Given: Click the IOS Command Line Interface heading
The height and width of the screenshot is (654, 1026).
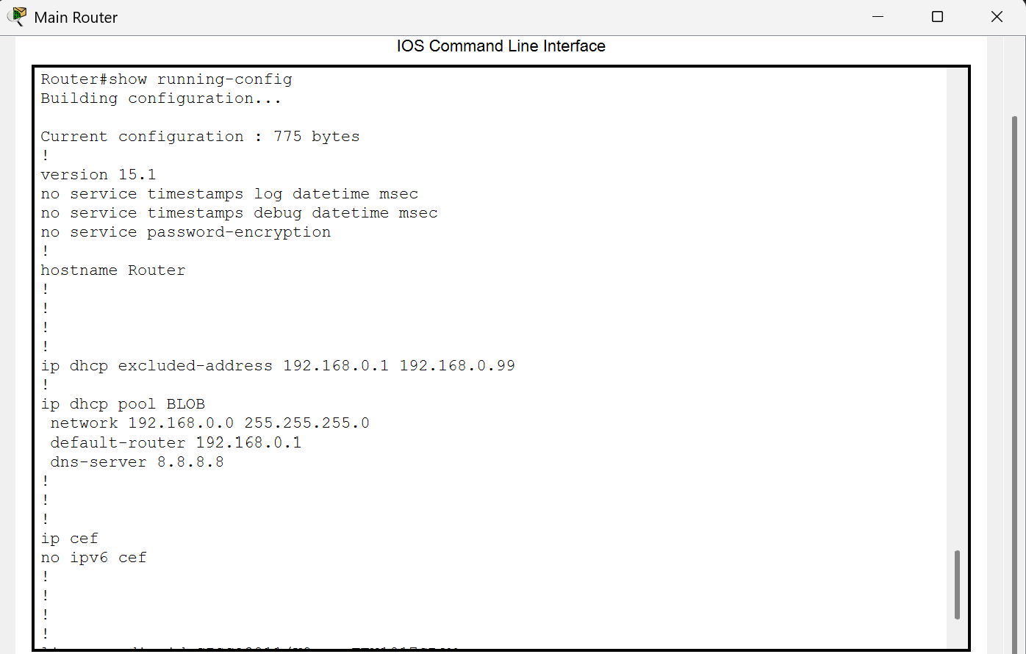Looking at the screenshot, I should 501,46.
